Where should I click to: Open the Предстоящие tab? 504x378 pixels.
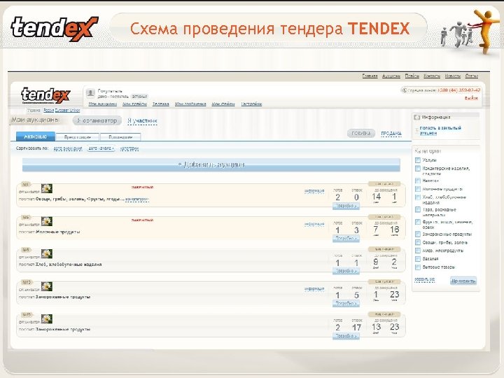78,137
